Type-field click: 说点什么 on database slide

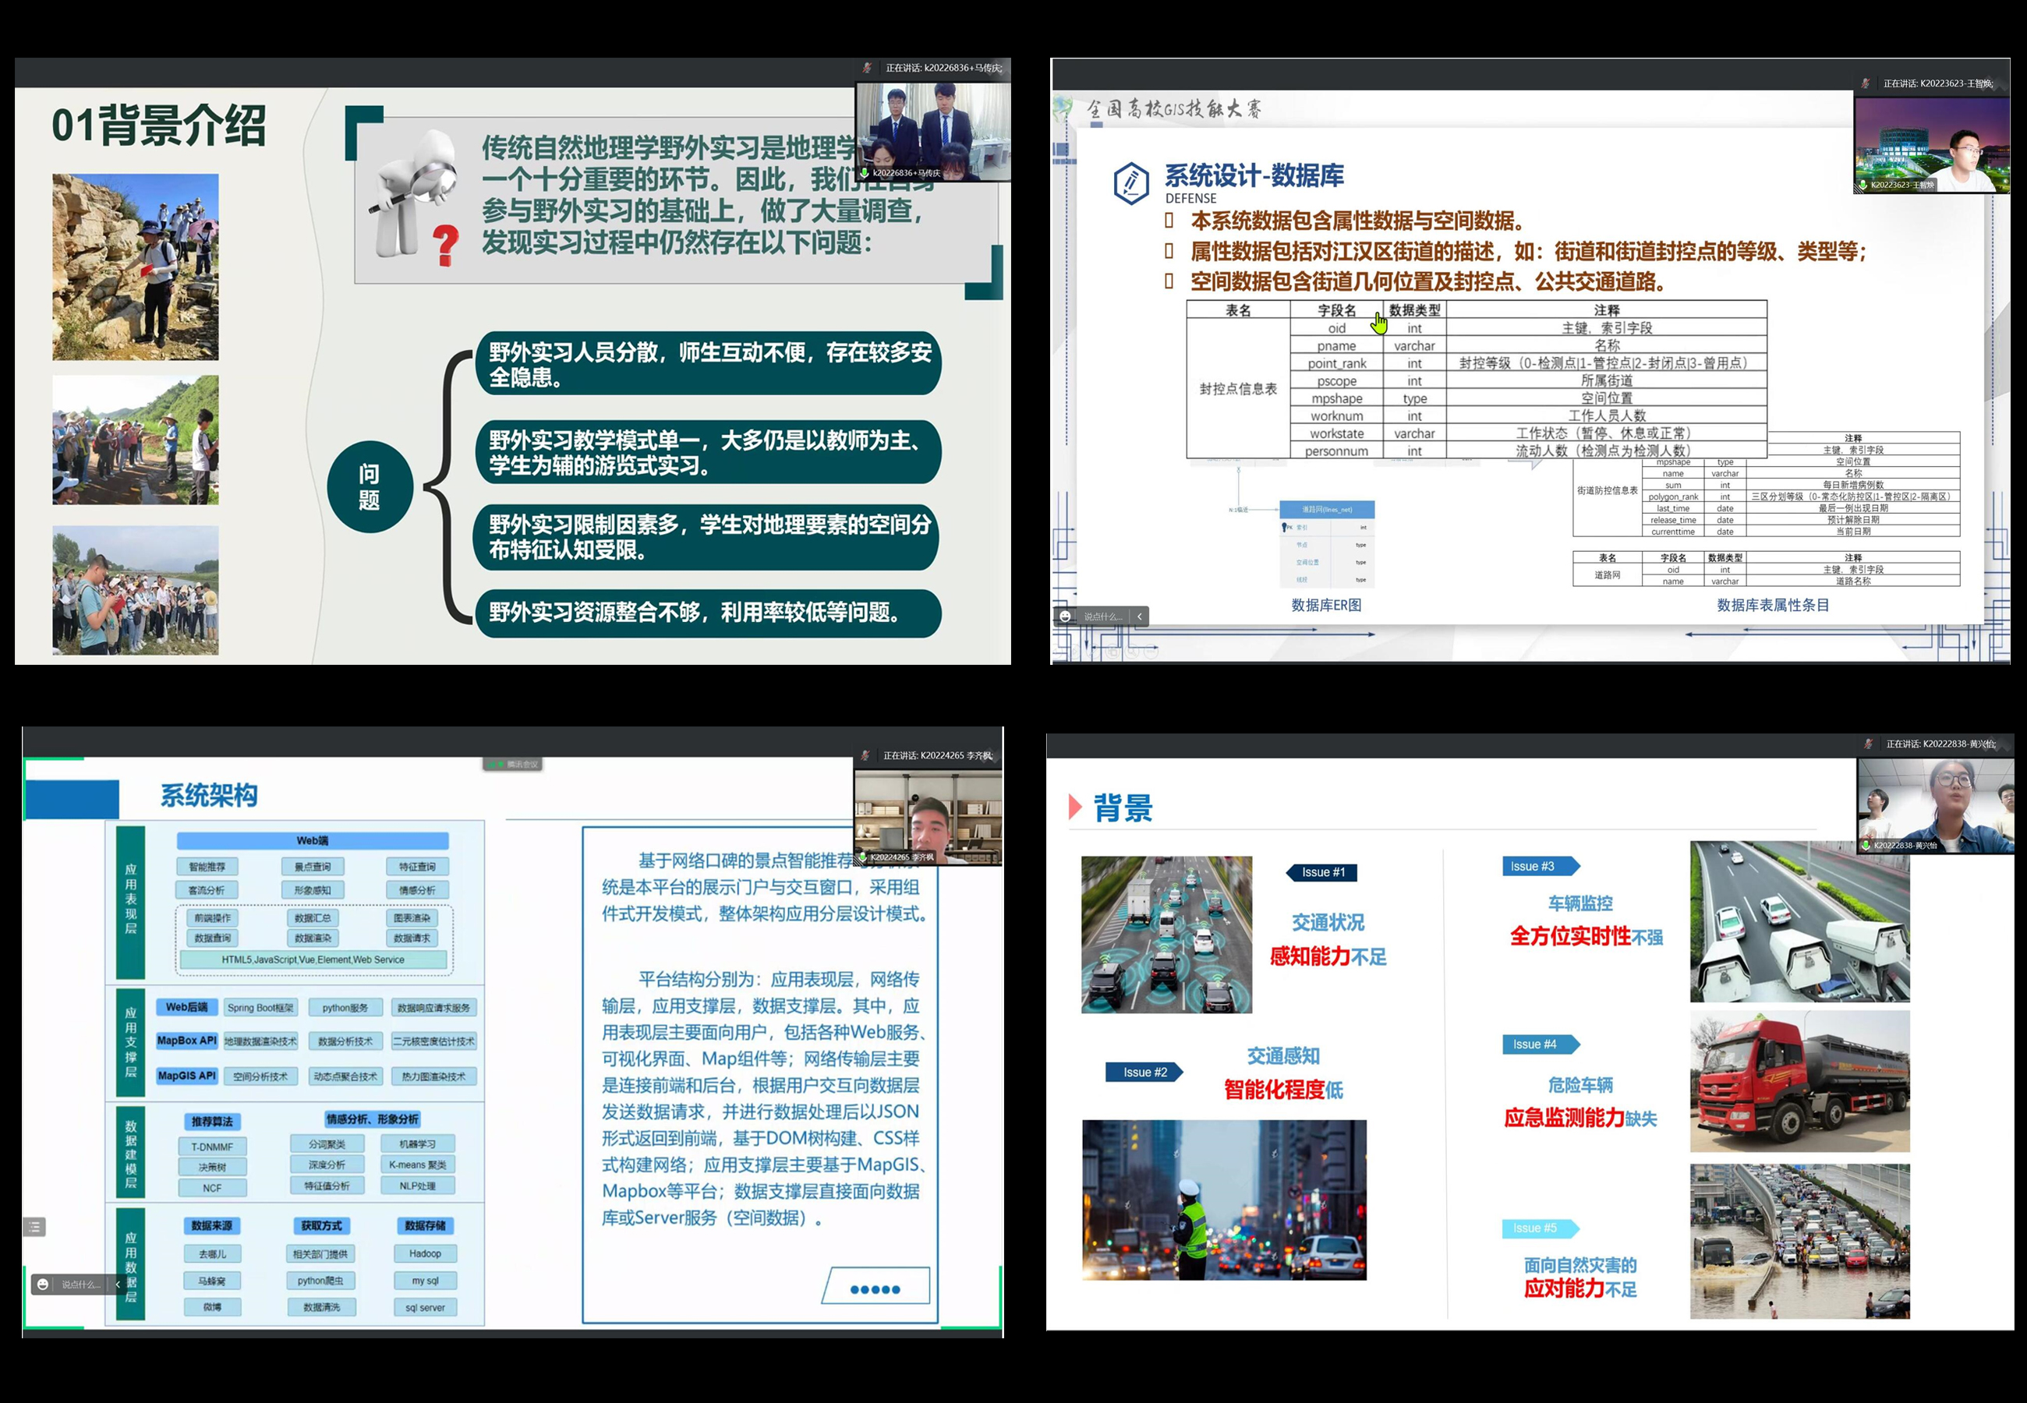pos(1102,617)
